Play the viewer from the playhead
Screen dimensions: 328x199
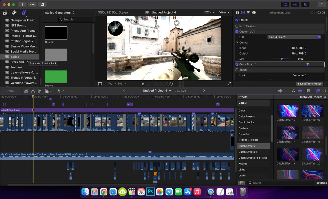click(x=143, y=84)
